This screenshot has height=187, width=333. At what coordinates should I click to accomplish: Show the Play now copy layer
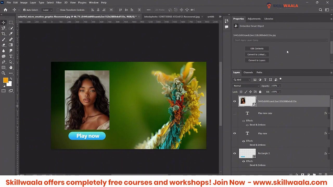[x=235, y=113]
